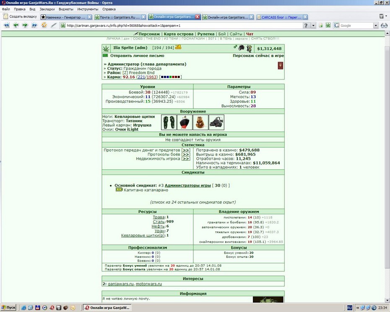Image resolution: width=390 pixels, height=312 pixels.
Task: Open the ganjawars.ru interest link
Action: click(x=121, y=284)
